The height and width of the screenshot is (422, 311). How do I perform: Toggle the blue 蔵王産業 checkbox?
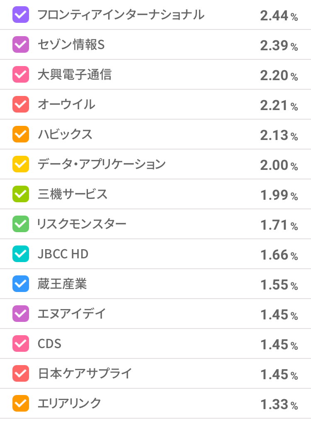coord(21,284)
